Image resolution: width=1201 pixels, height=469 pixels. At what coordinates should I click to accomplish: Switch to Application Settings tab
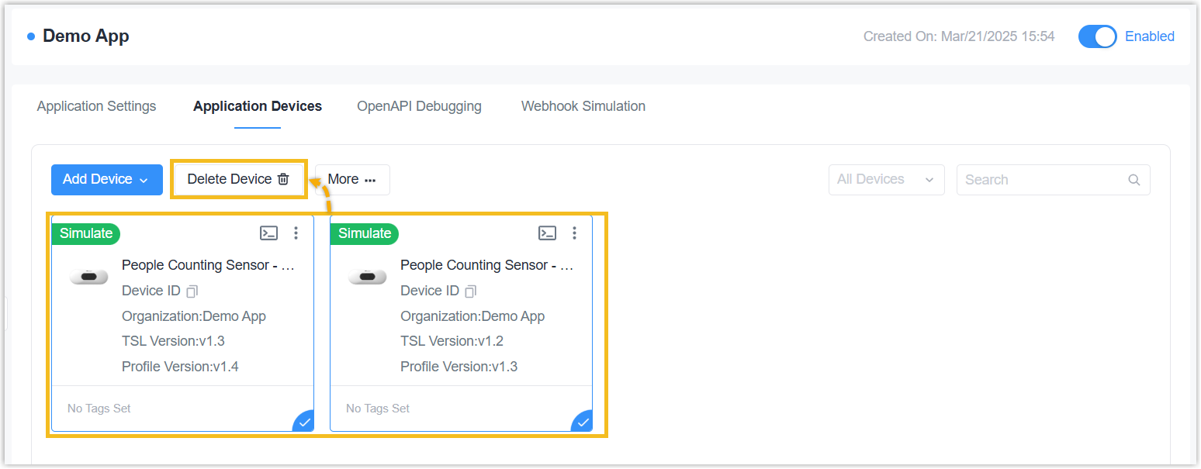tap(96, 106)
